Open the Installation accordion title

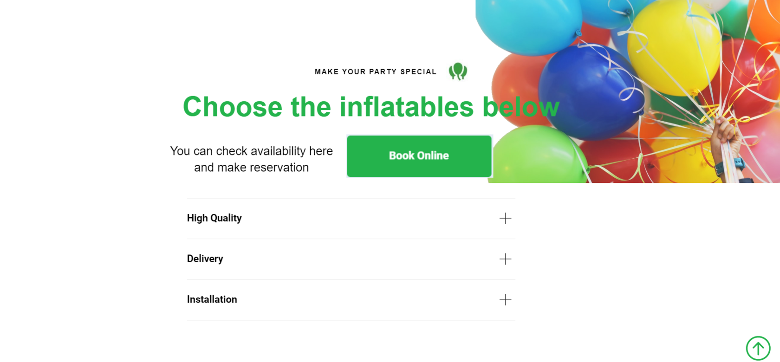212,300
